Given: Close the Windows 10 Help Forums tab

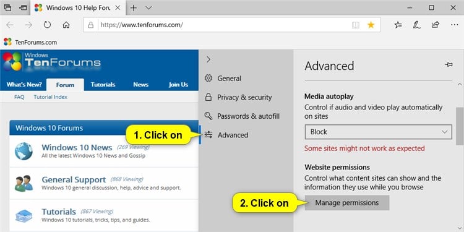Looking at the screenshot, I should 118,7.
